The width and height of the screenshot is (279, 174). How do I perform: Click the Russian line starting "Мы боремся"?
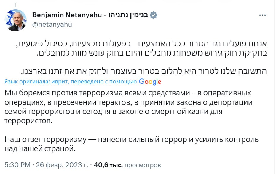(128, 93)
